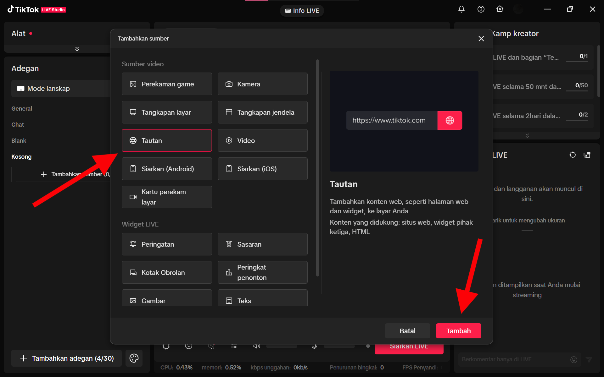This screenshot has width=604, height=377.
Task: Click the Tambah button
Action: click(x=458, y=331)
